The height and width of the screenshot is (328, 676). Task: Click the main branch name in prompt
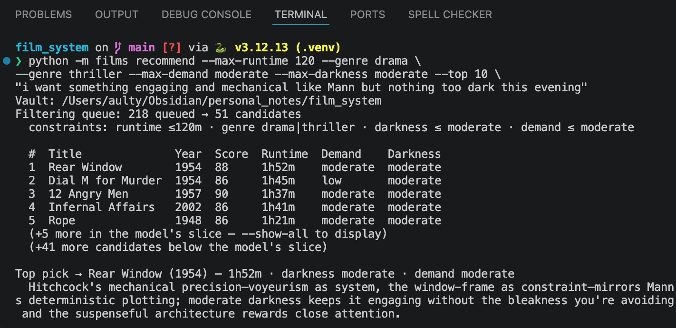(142, 48)
